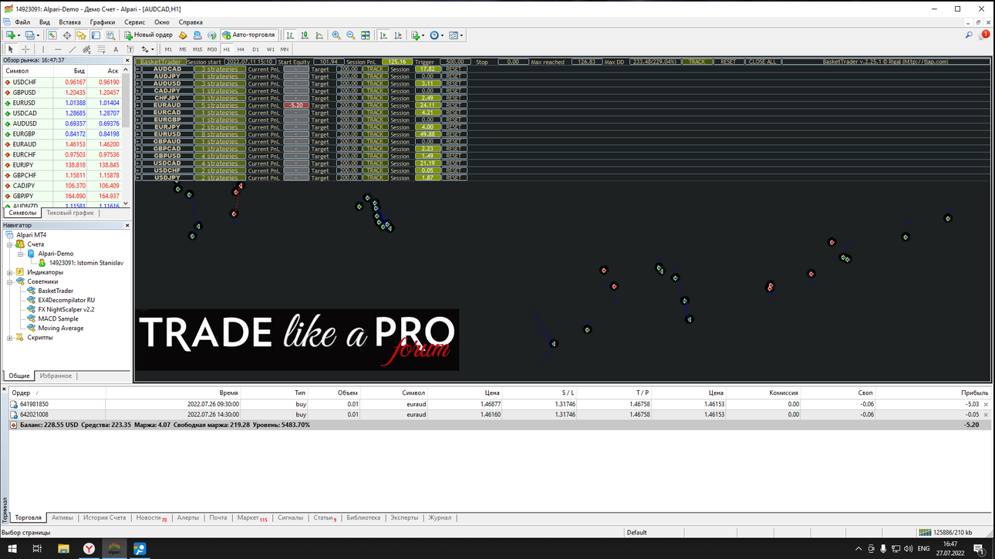Image resolution: width=995 pixels, height=559 pixels.
Task: Click TRACK in the USDCAD row
Action: 375,163
